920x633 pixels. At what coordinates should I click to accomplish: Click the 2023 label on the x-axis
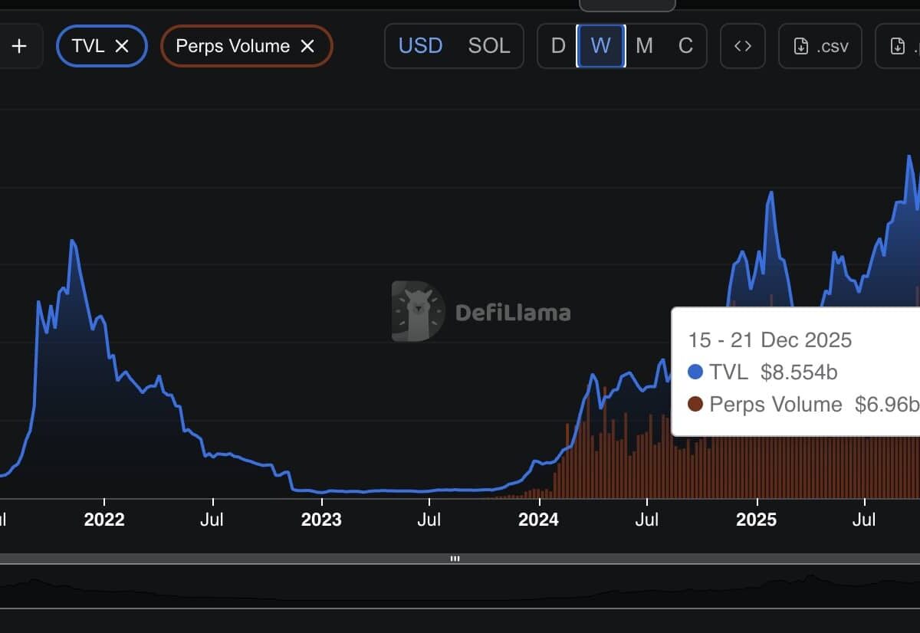click(x=321, y=520)
